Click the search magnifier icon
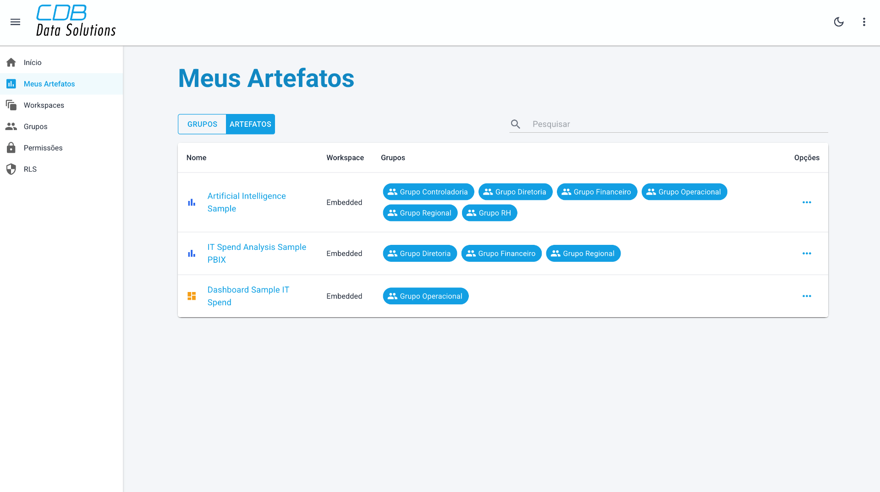Image resolution: width=880 pixels, height=492 pixels. pyautogui.click(x=516, y=124)
